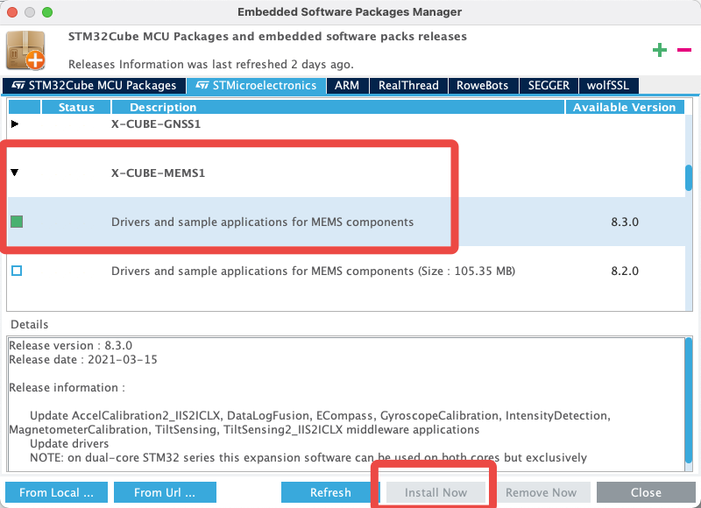701x508 pixels.
Task: Open the ARM tab
Action: 347,85
